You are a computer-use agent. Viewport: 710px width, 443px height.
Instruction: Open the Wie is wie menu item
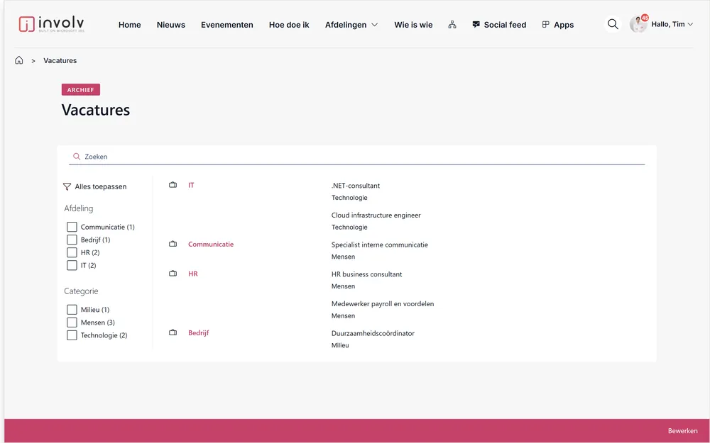[413, 25]
